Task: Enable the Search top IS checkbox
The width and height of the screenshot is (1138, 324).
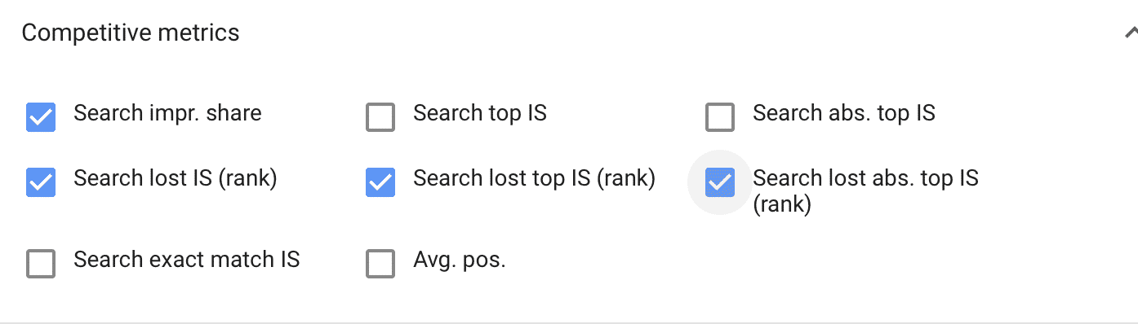Action: point(380,117)
